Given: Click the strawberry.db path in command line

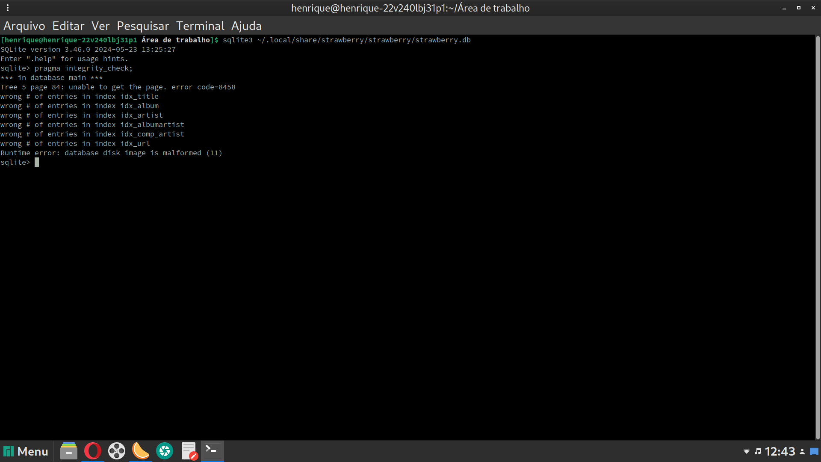Looking at the screenshot, I should (x=364, y=40).
